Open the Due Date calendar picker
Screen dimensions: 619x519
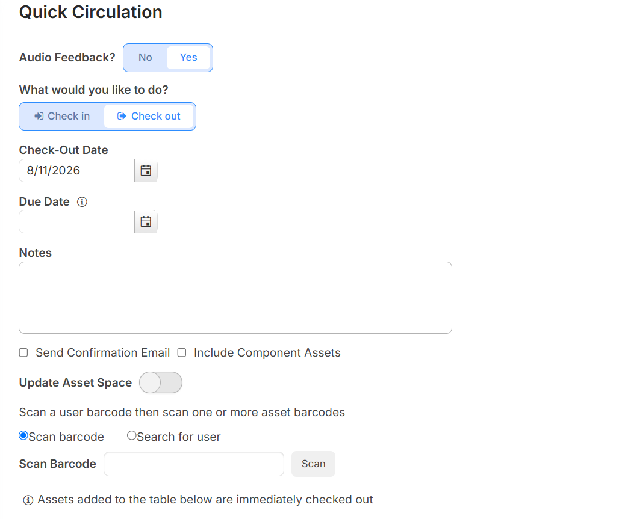coord(146,222)
